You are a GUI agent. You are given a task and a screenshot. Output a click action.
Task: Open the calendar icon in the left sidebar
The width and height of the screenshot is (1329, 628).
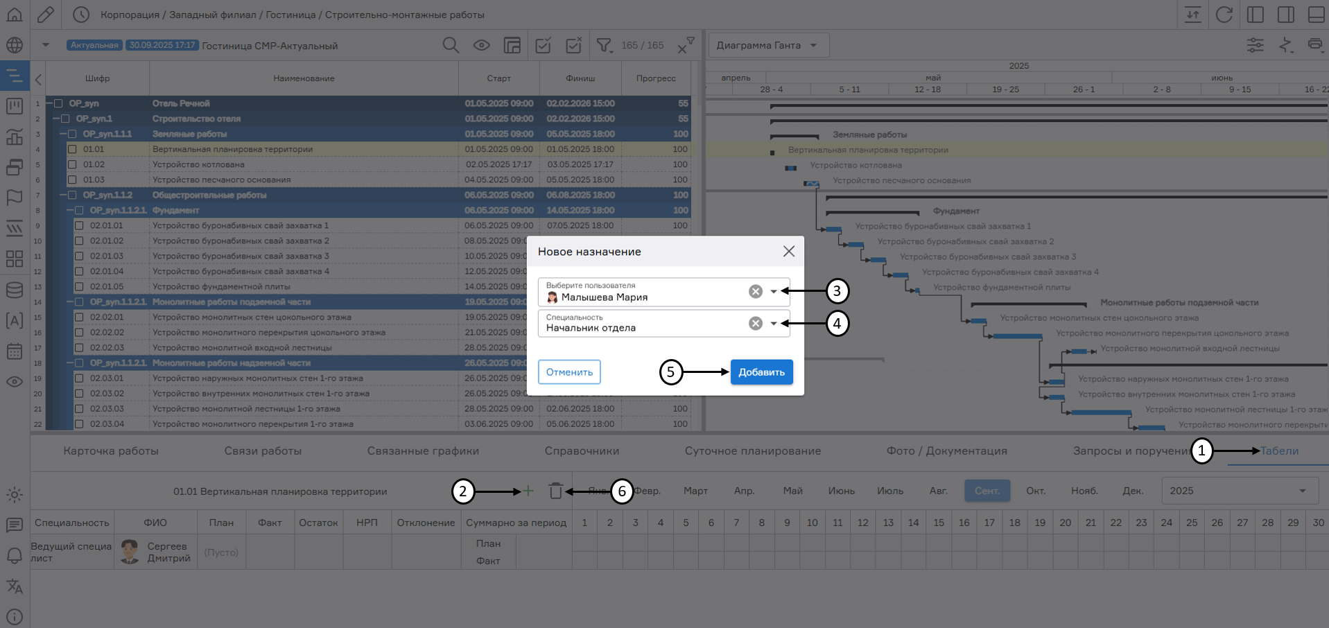(15, 351)
